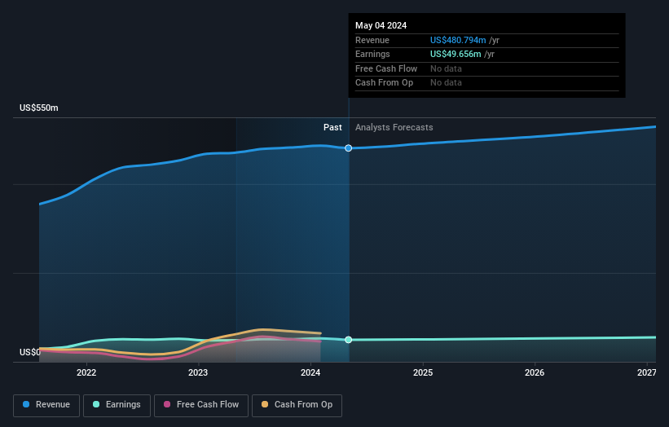Click the 2023 x-axis label
669x427 pixels.
pyautogui.click(x=198, y=372)
